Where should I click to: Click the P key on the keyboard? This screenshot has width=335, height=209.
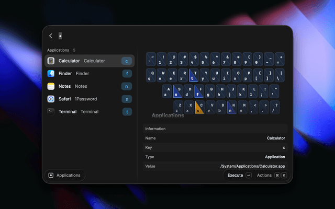point(247,75)
